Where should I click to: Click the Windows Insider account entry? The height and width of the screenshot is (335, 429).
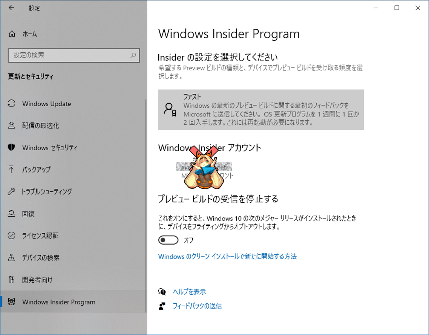point(204,171)
